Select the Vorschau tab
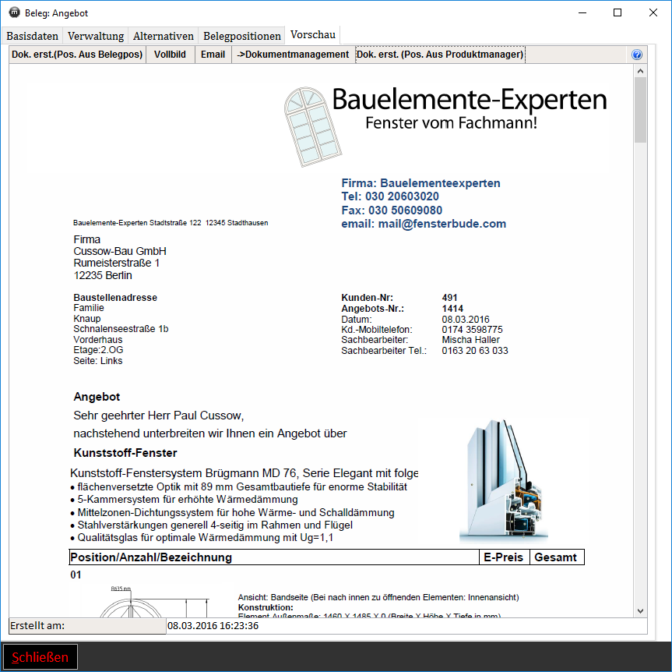 coord(312,35)
